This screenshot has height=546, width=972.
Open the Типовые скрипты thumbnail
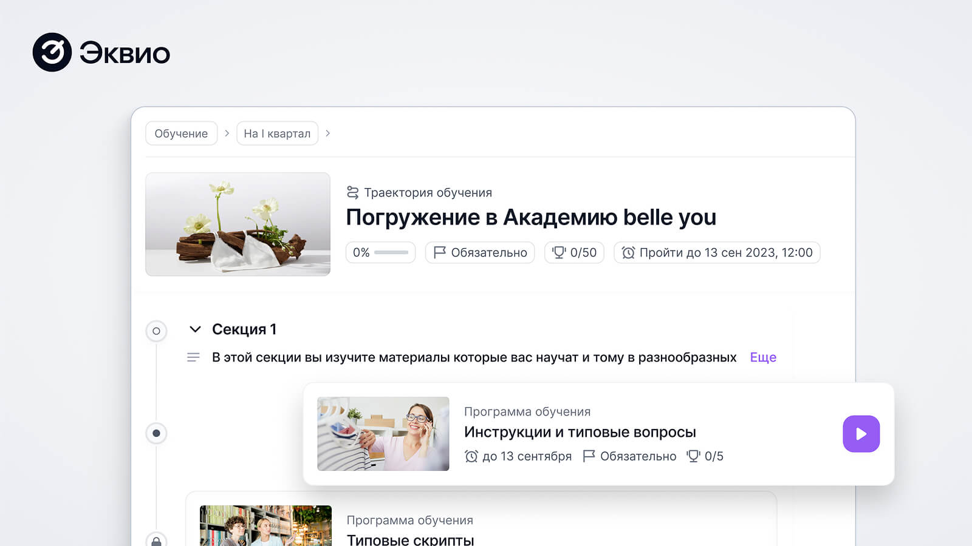[266, 525]
